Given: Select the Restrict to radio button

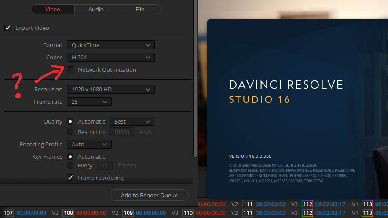Looking at the screenshot, I should (x=70, y=132).
